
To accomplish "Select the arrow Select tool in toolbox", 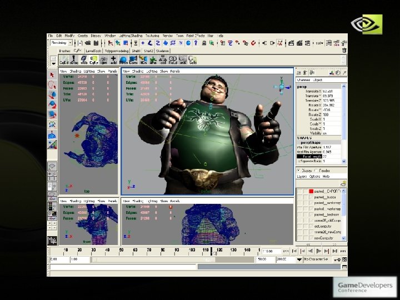I will tap(52, 75).
